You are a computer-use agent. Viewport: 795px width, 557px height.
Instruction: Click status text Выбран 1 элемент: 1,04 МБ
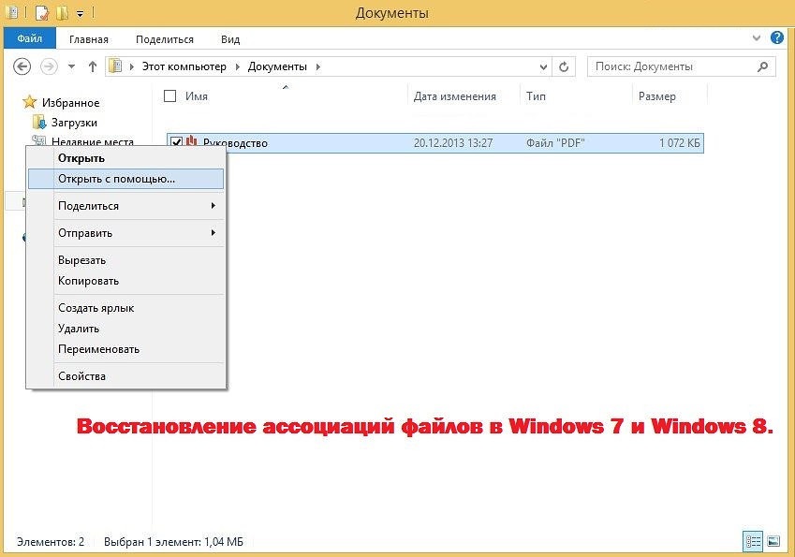173,542
